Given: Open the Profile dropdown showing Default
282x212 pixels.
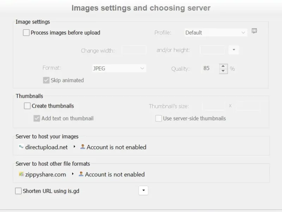Looking at the screenshot, I should pyautogui.click(x=215, y=33).
